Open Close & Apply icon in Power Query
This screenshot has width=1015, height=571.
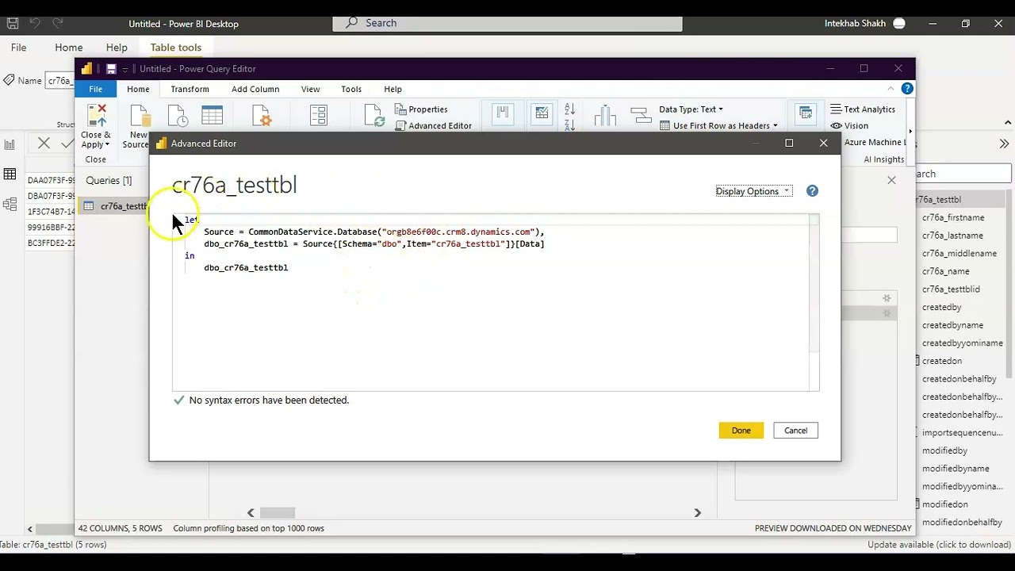pyautogui.click(x=97, y=116)
